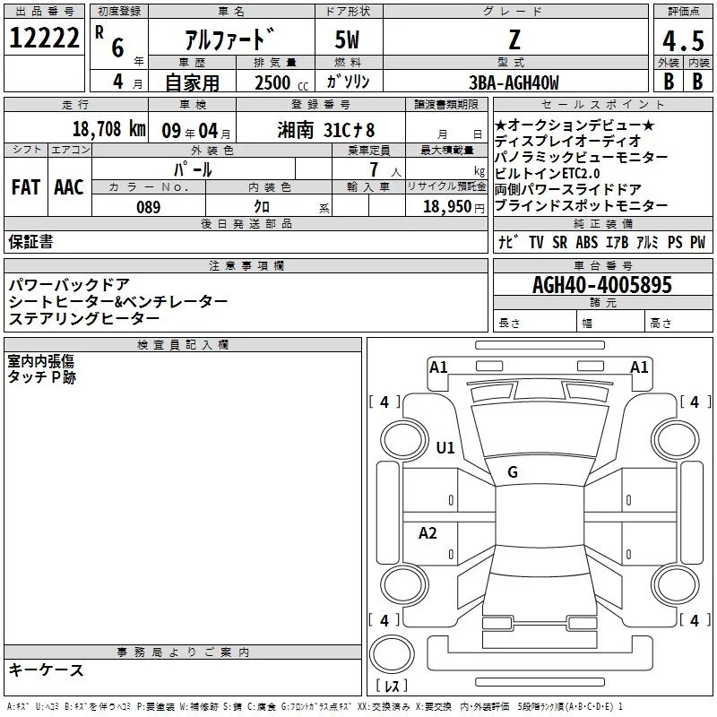
Task: Select the model code 3BA-AGH40W
Action: tap(514, 82)
